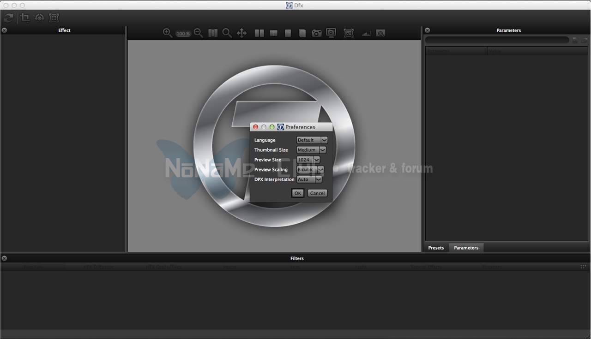Click the grid icon in Filters panel
Image resolution: width=591 pixels, height=339 pixels.
583,267
